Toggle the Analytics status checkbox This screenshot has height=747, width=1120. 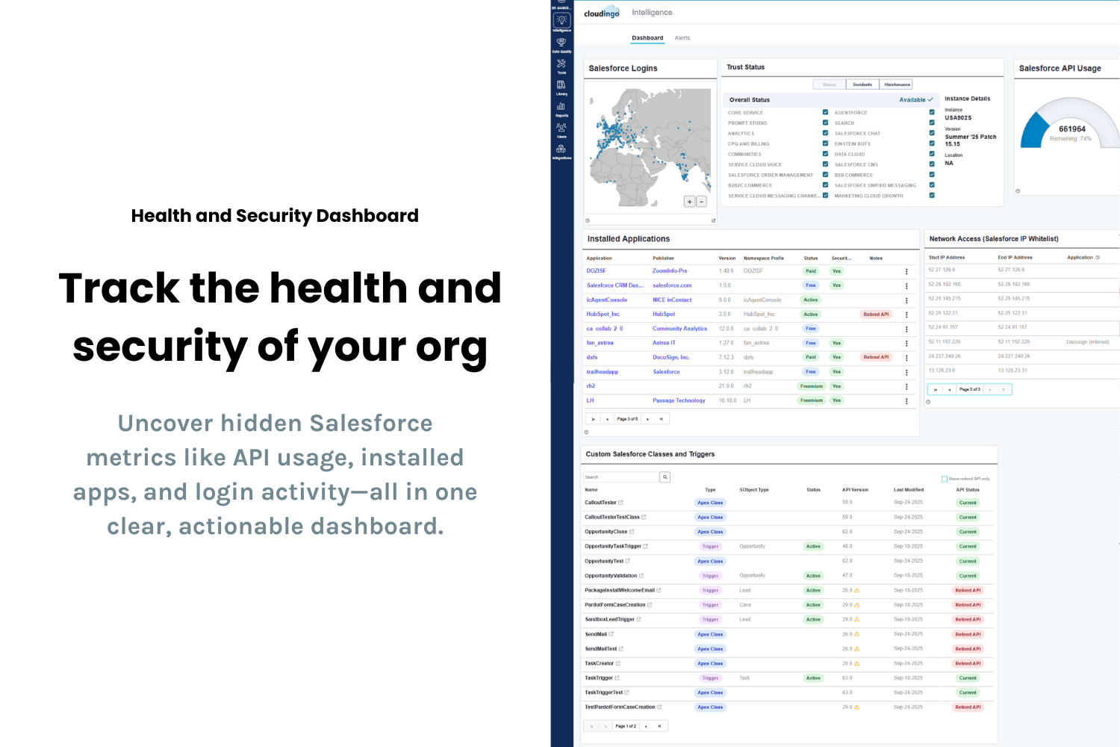point(825,133)
